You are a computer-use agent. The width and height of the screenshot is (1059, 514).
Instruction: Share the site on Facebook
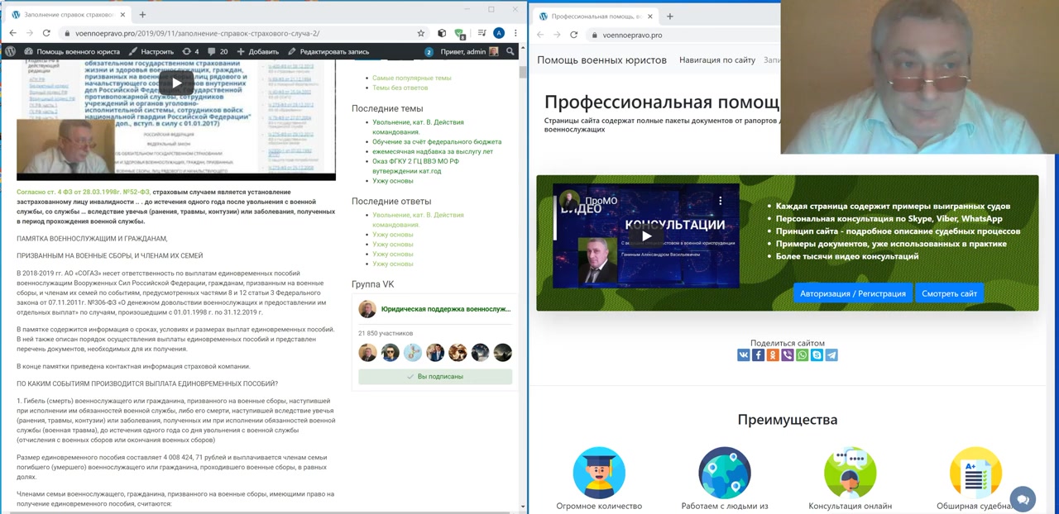pos(758,355)
